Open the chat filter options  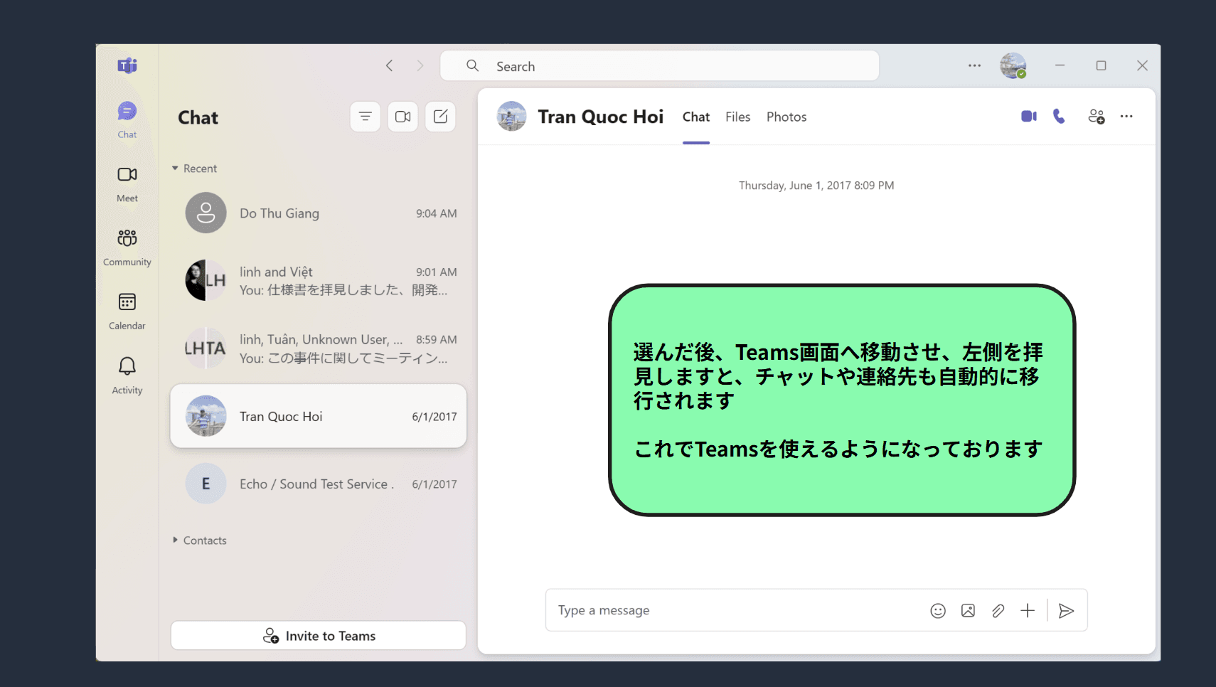click(365, 117)
